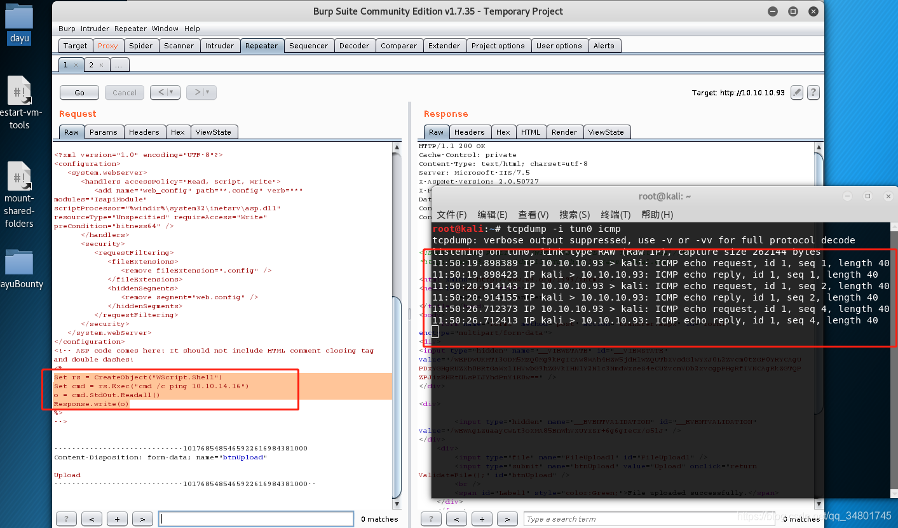Select the Response Raw tab
The width and height of the screenshot is (898, 528).
(436, 132)
